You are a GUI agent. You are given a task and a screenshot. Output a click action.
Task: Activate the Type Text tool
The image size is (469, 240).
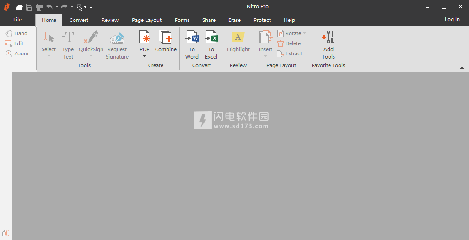pos(68,45)
